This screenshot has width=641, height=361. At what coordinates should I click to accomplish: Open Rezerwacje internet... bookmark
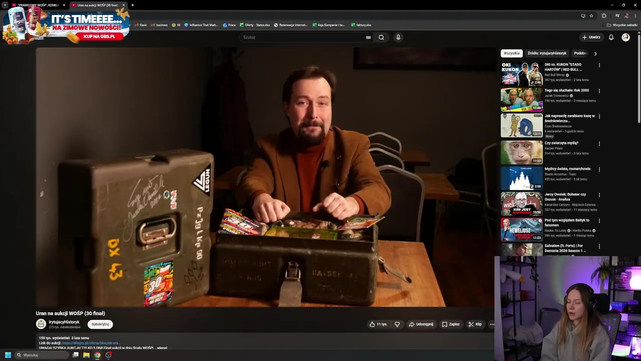tap(290, 25)
